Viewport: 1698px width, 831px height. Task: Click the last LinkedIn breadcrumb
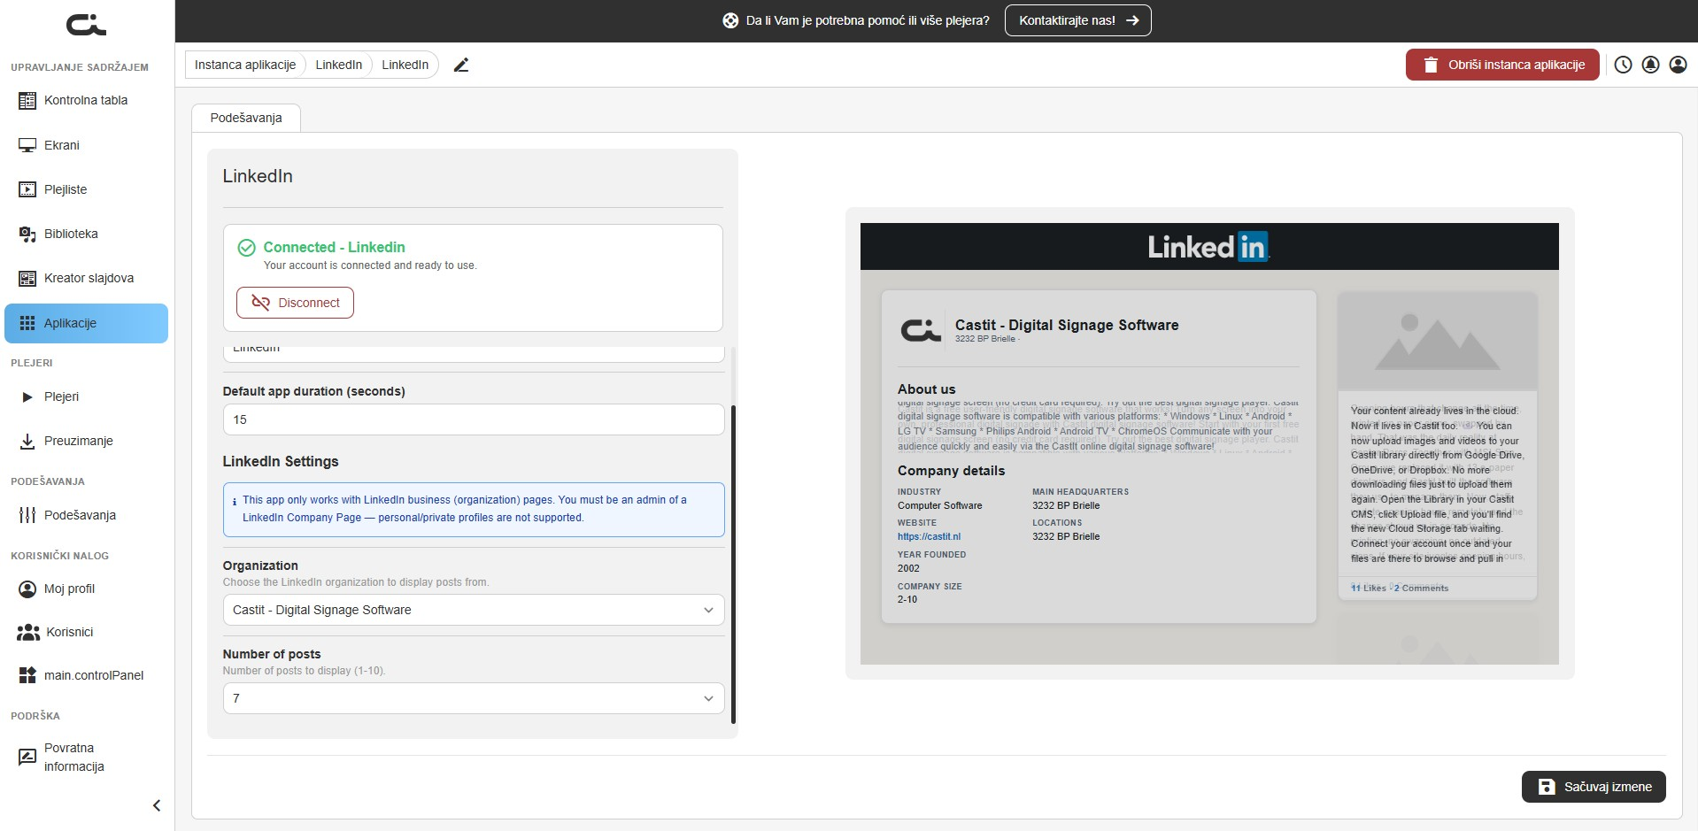pos(405,65)
